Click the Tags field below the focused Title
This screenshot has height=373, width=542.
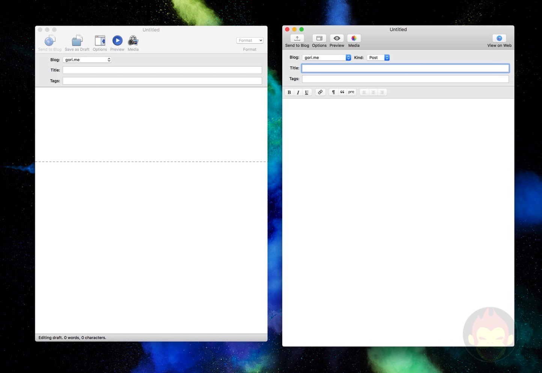click(405, 79)
